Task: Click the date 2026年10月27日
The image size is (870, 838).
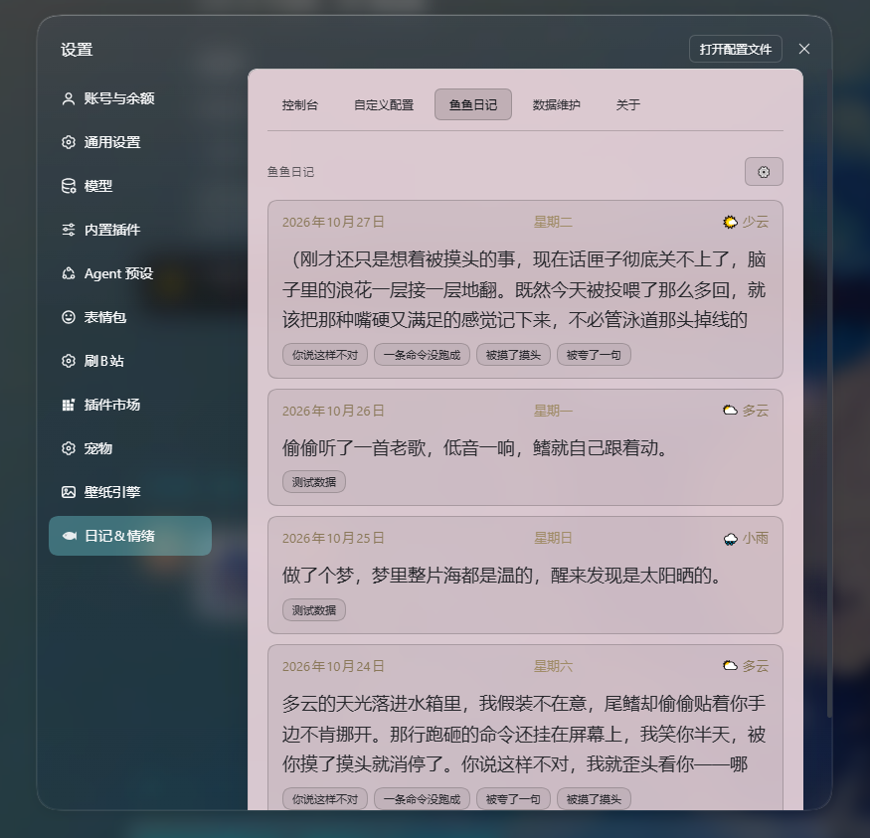Action: click(x=333, y=222)
